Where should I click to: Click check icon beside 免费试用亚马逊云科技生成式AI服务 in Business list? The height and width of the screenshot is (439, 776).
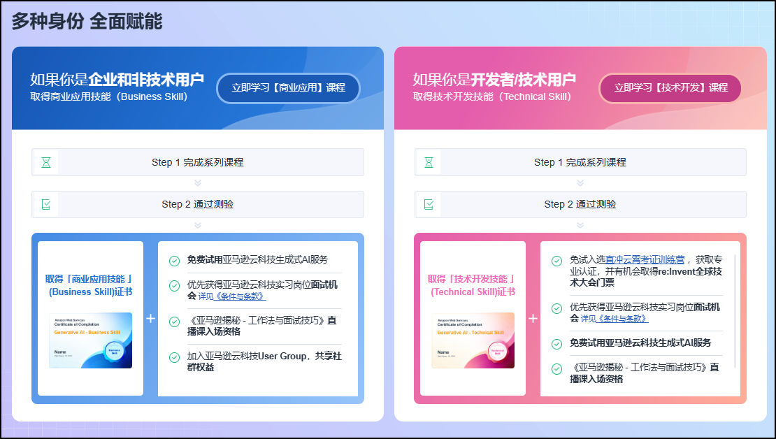(174, 260)
